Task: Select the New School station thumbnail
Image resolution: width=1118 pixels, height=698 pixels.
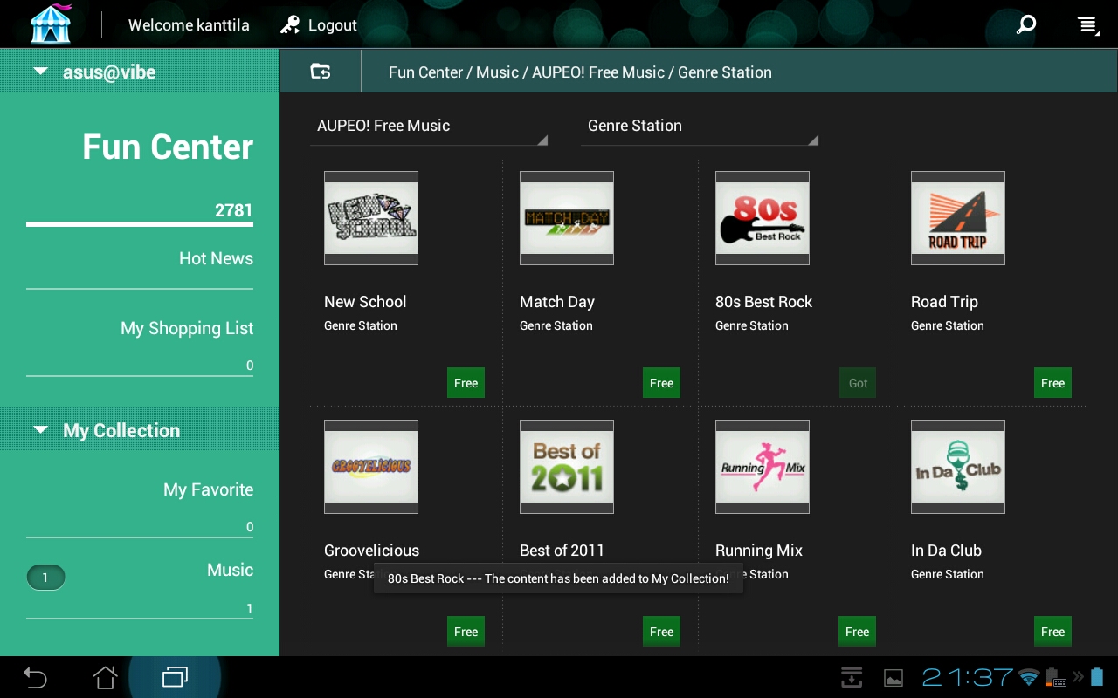Action: (371, 218)
